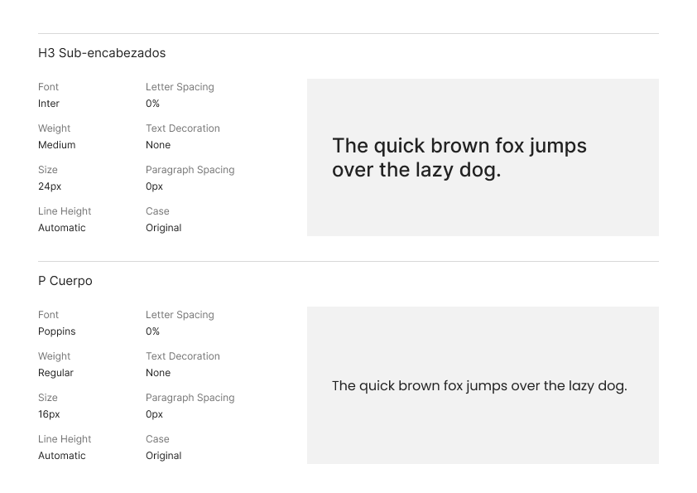Click the "H3 Sub-encabezados" section heading

point(102,53)
